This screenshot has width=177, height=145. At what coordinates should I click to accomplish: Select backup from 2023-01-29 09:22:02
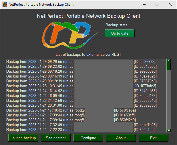point(86,66)
